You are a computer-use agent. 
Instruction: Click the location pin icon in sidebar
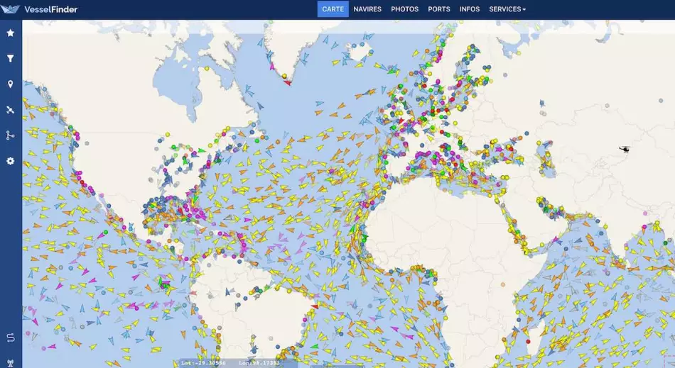coord(11,84)
